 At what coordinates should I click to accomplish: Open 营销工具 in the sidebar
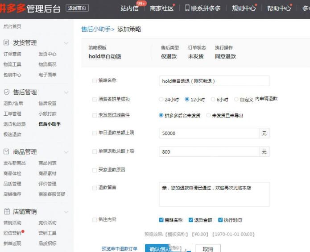pyautogui.click(x=47, y=233)
